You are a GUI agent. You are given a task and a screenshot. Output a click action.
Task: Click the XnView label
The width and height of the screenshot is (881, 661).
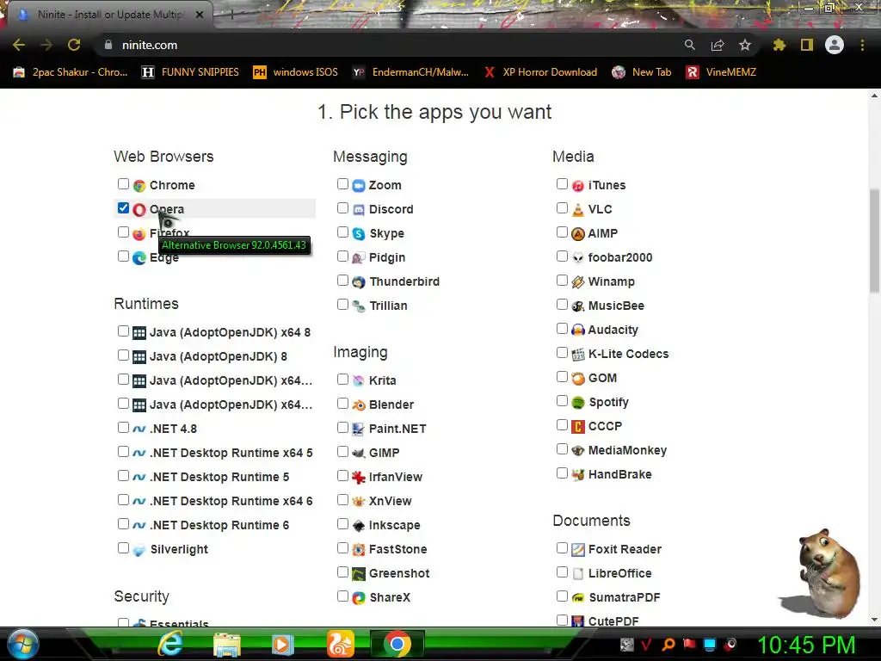(390, 501)
